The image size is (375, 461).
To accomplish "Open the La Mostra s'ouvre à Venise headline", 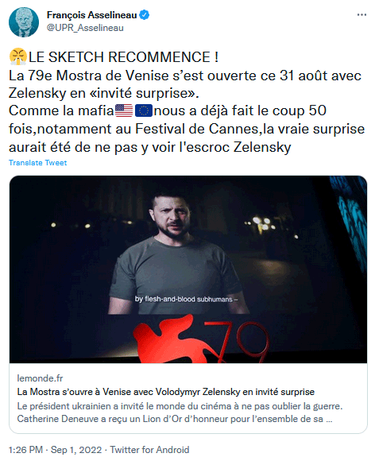I will click(166, 392).
